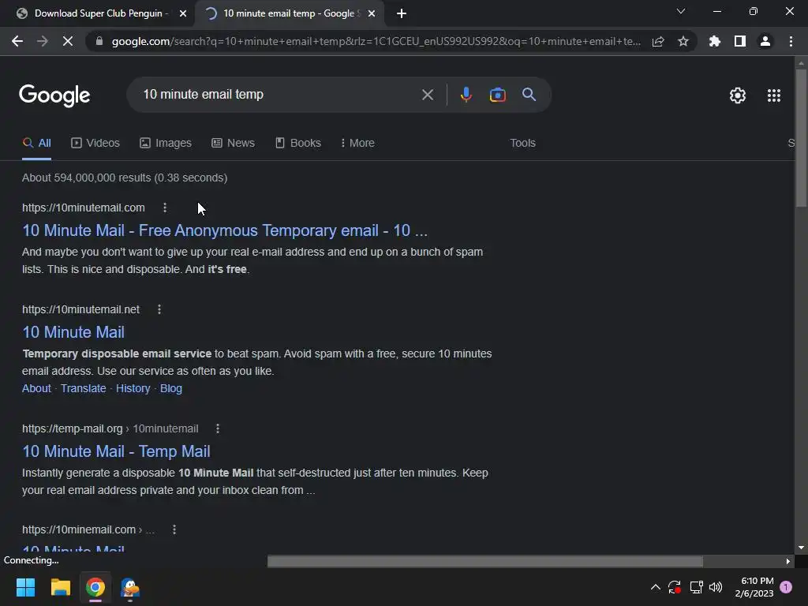This screenshot has height=606, width=808.
Task: Open the sync update tray icon
Action: point(675,587)
